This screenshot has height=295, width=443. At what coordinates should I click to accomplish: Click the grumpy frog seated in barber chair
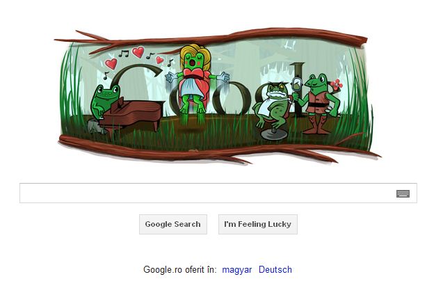tap(271, 106)
